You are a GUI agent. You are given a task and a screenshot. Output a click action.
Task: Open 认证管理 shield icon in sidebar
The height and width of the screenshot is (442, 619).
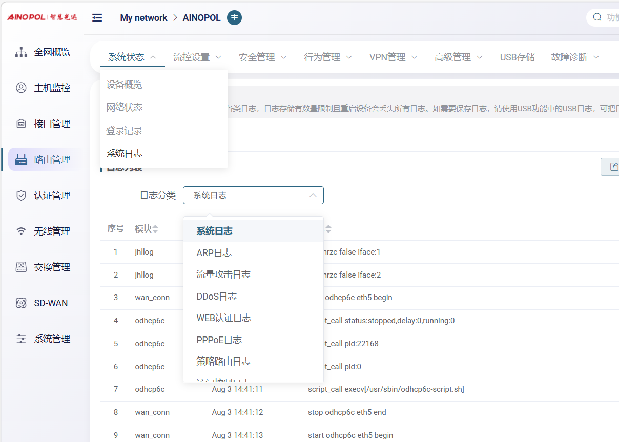point(21,196)
